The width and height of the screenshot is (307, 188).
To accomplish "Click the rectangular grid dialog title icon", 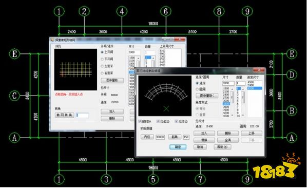I will pyautogui.click(x=52, y=40).
